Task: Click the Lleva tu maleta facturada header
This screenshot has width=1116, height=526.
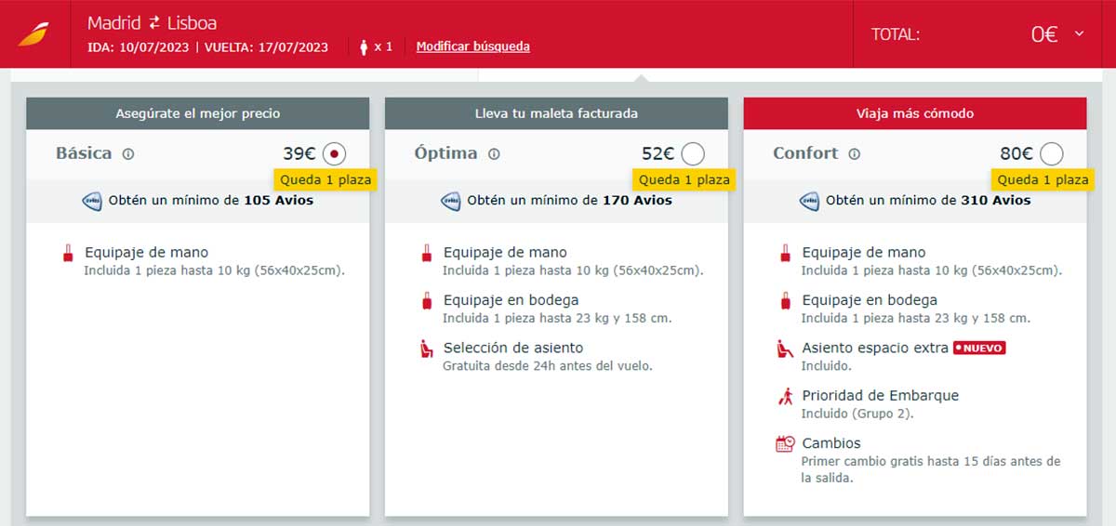Action: tap(556, 113)
